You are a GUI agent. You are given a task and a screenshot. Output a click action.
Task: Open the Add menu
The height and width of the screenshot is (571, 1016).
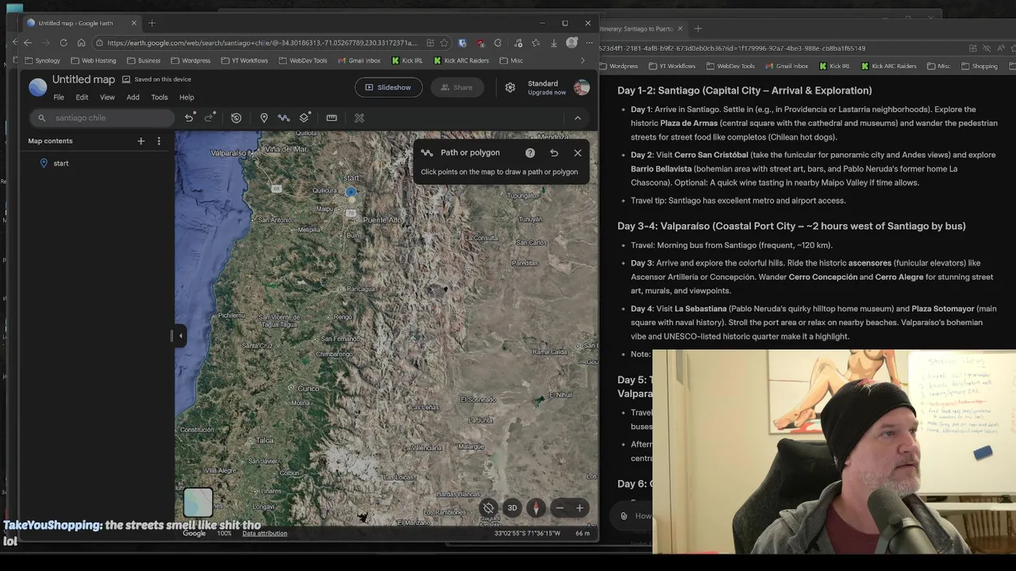133,98
